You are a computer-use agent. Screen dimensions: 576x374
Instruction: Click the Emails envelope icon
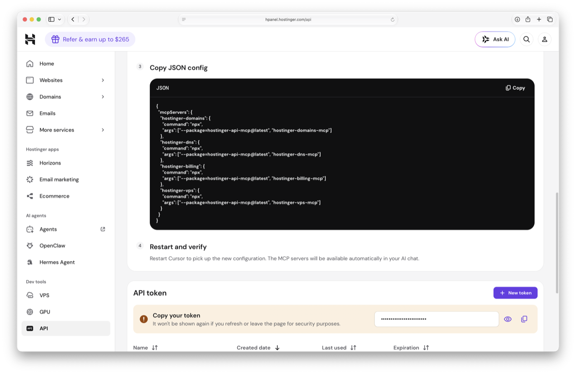(30, 113)
